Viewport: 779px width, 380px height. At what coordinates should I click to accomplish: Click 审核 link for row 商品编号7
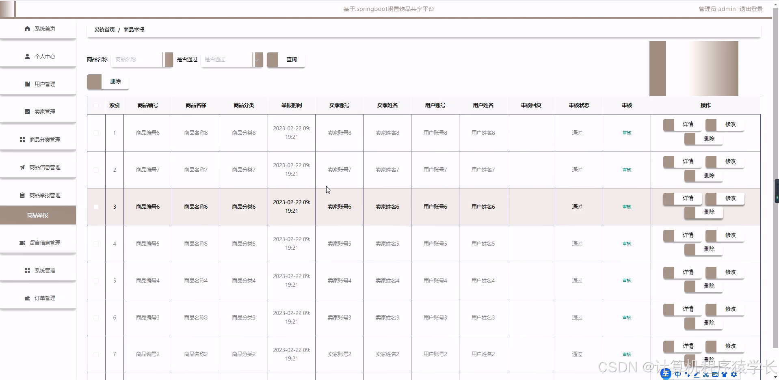point(627,170)
